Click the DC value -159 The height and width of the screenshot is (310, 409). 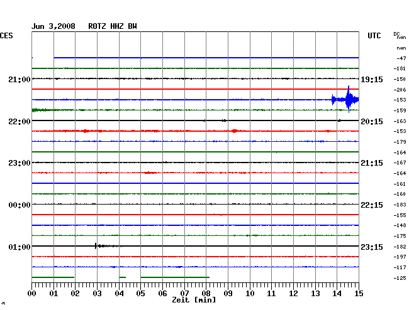400,110
